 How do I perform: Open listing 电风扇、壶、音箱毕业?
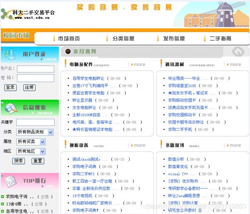point(92,122)
